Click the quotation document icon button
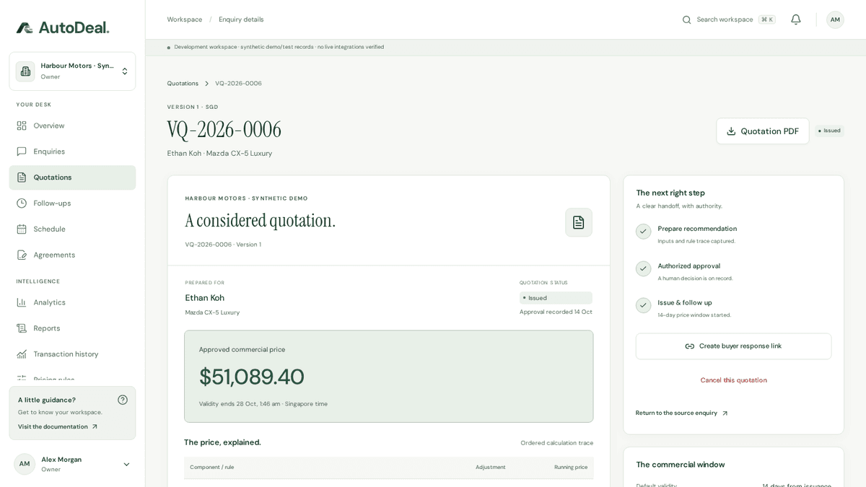Image resolution: width=866 pixels, height=487 pixels. [x=579, y=222]
